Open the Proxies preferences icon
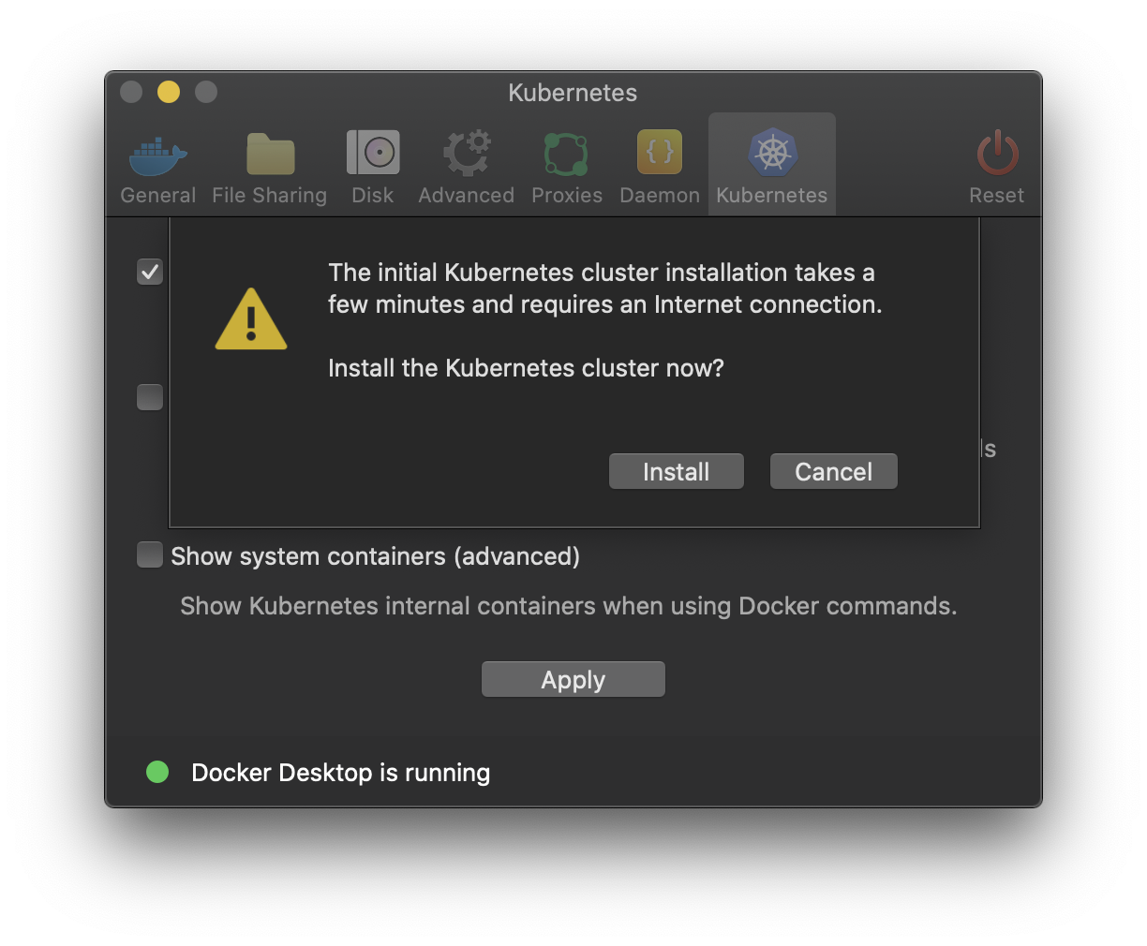 coord(566,154)
